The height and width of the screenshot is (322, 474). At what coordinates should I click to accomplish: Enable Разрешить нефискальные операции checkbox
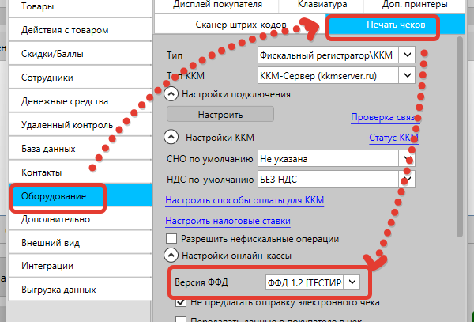171,239
